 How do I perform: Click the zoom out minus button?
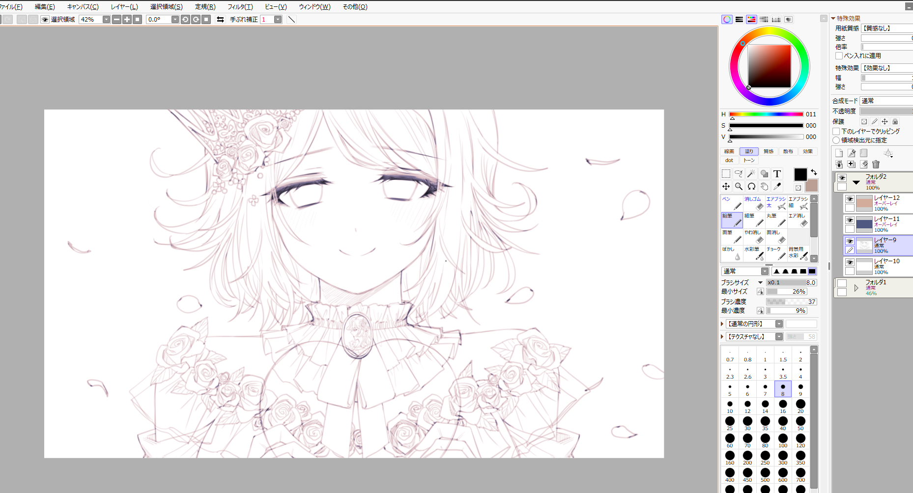click(x=116, y=19)
